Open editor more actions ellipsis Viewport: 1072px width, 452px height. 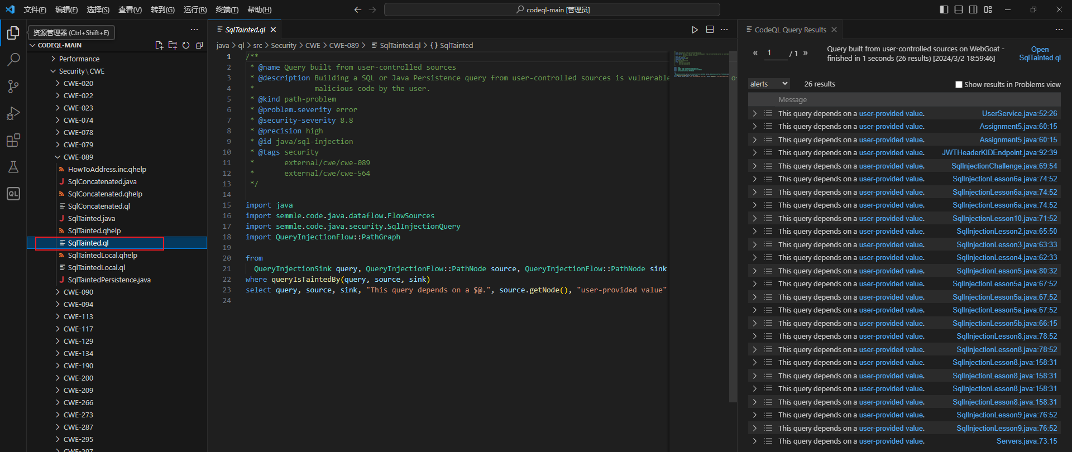(724, 30)
